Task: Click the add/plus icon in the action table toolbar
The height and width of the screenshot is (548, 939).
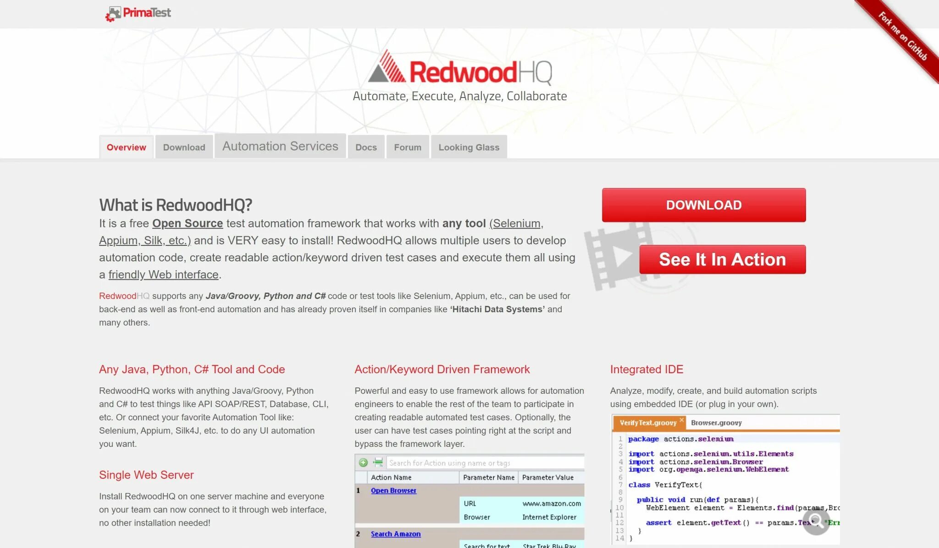Action: click(x=363, y=462)
